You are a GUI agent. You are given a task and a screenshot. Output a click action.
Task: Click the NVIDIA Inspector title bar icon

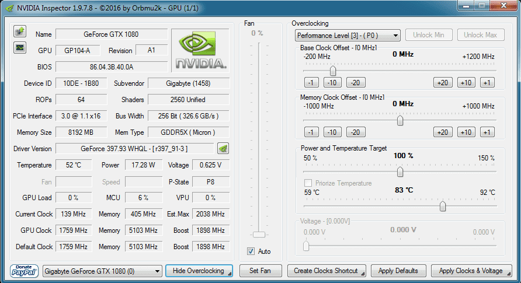9,8
